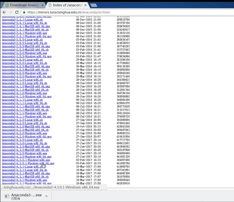
Task: Open Anaconda3-4.3.0-Linux-x86.sh link
Action: point(22,140)
